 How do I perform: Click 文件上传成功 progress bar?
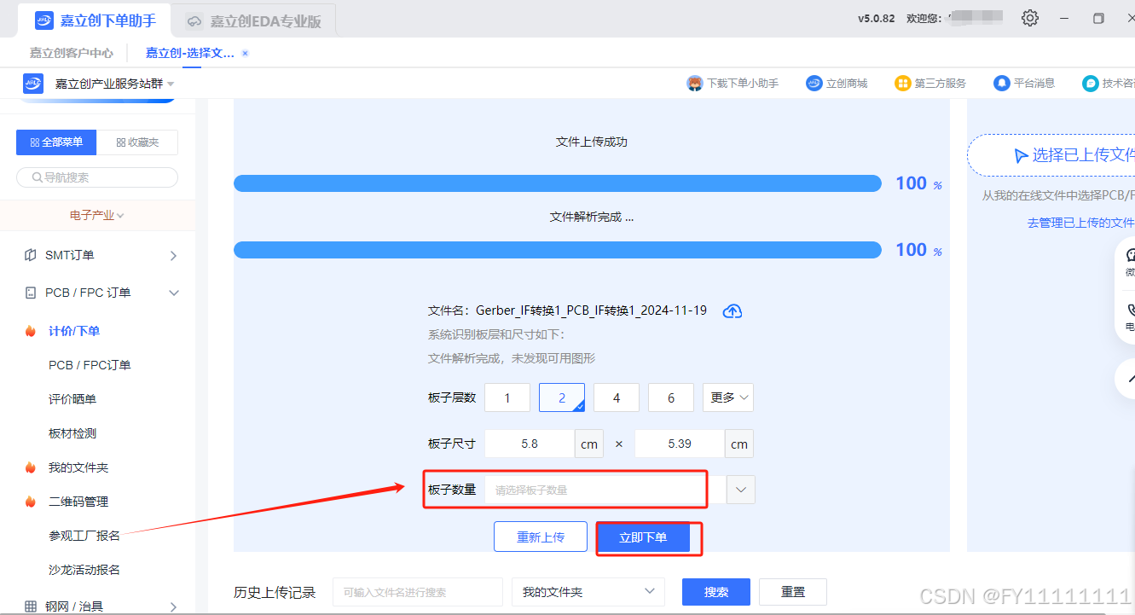[x=558, y=183]
